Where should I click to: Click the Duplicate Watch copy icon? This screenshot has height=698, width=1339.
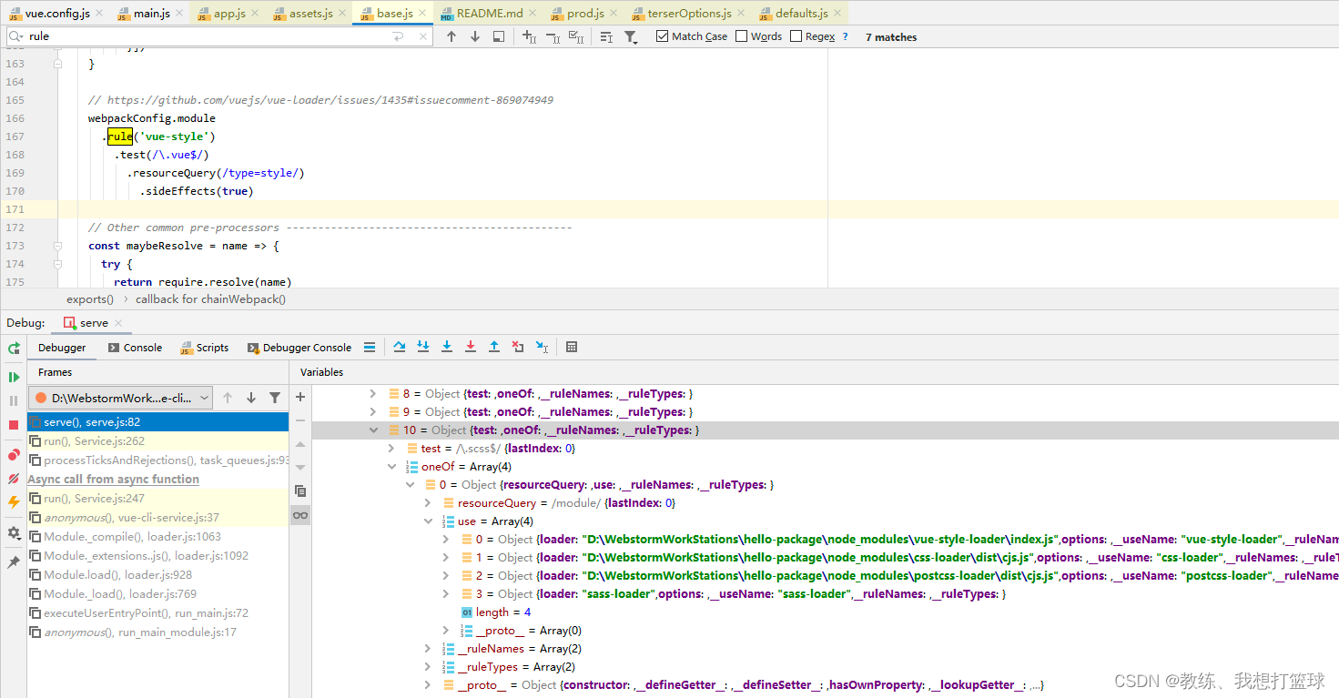point(300,491)
